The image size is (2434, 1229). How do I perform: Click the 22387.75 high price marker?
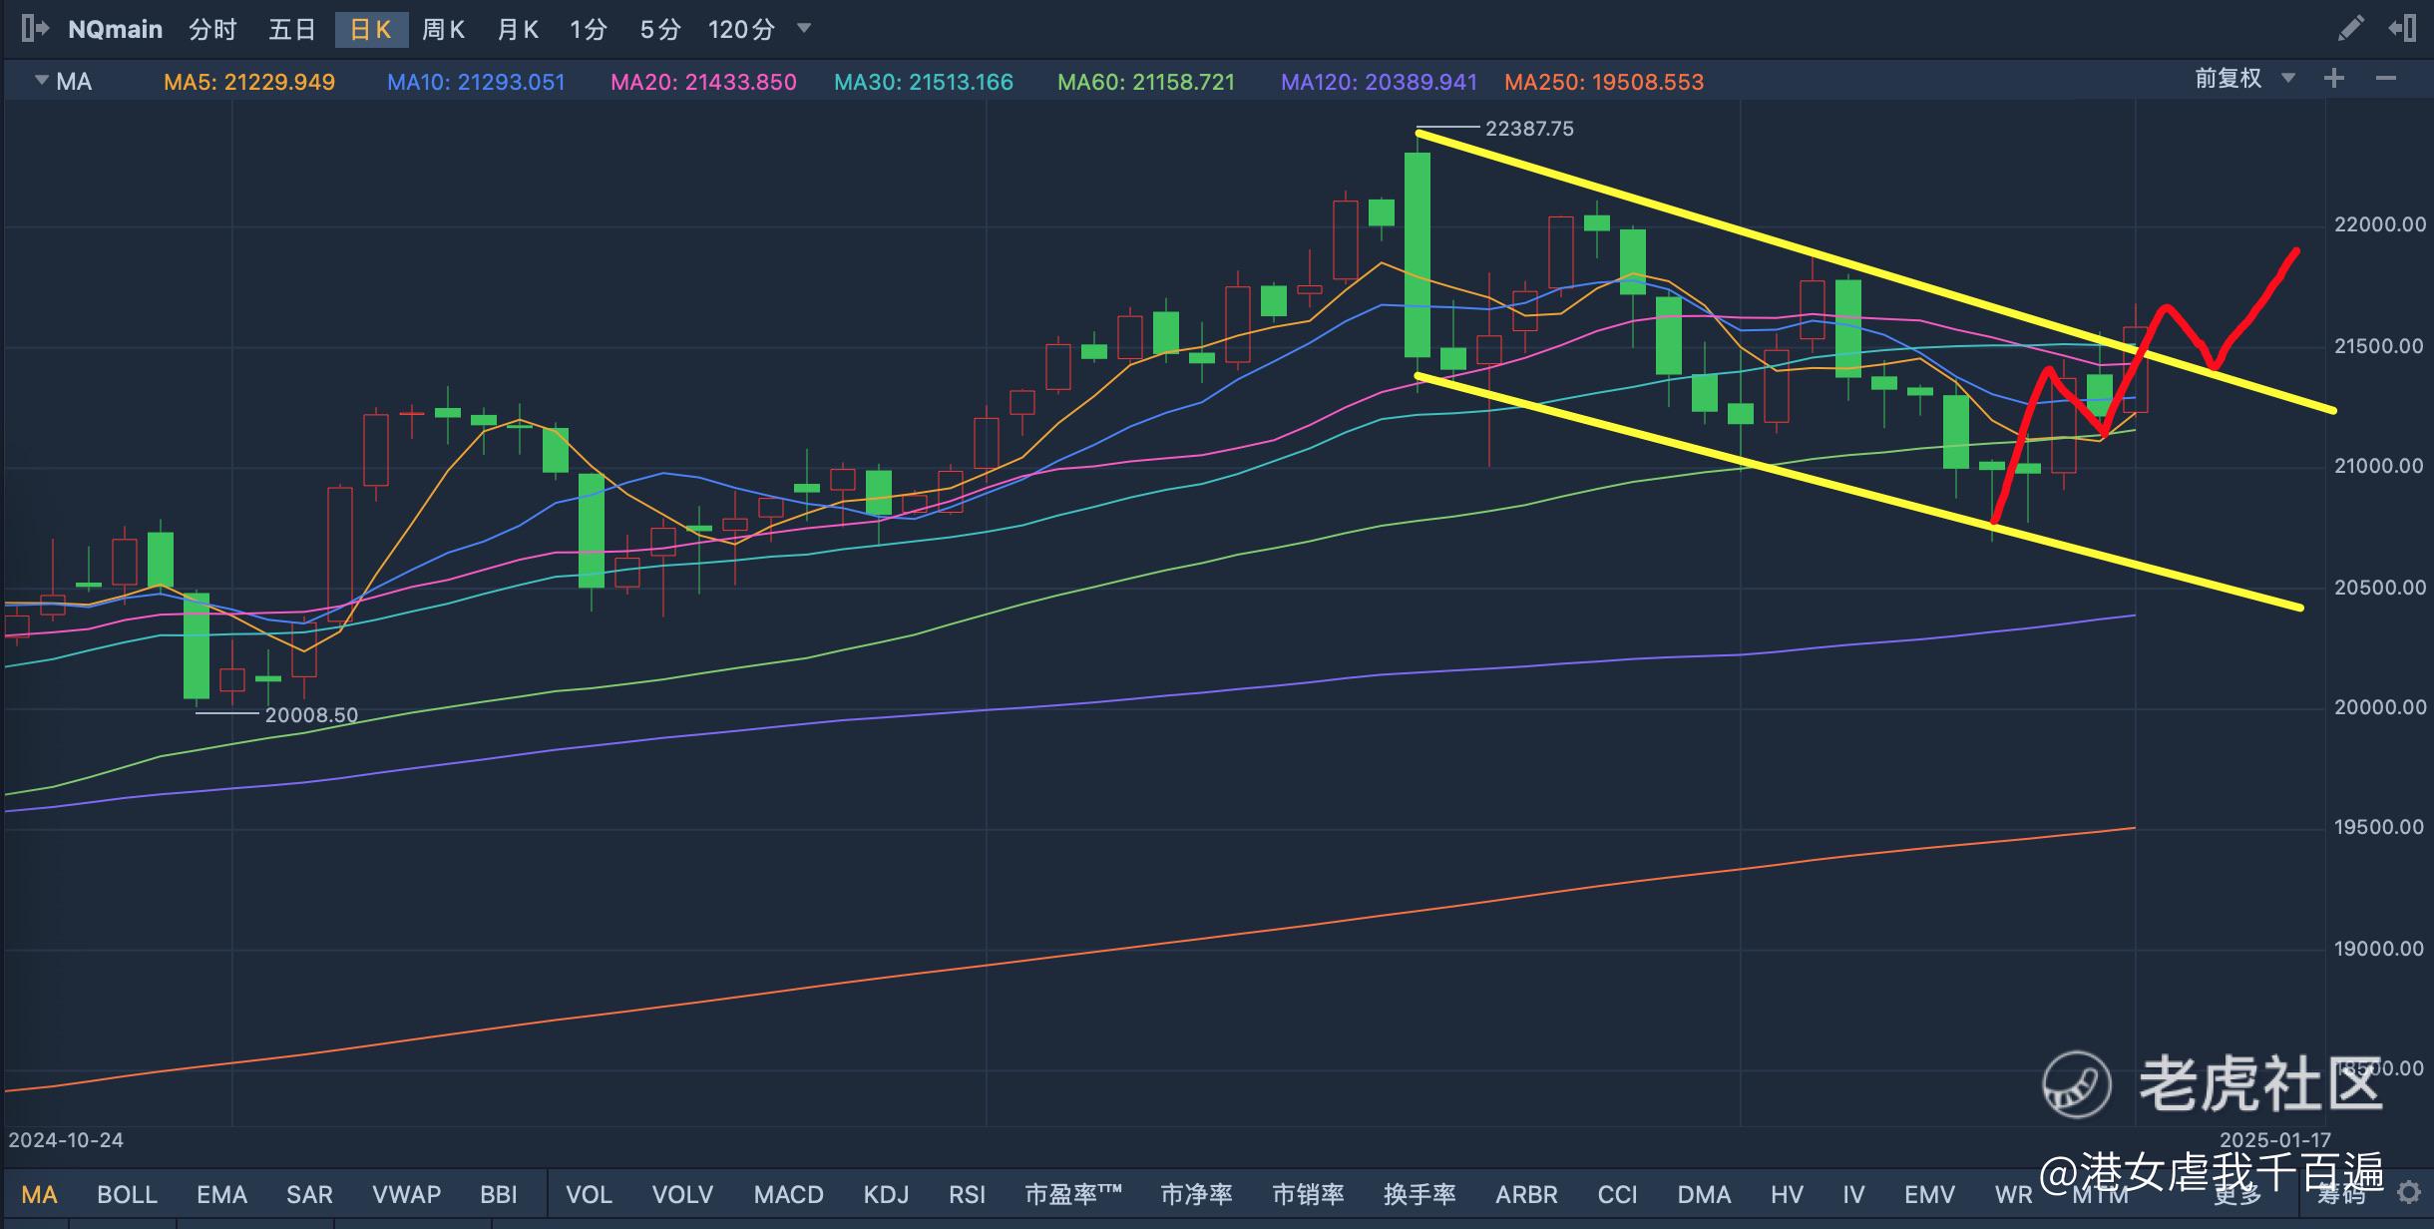click(x=1529, y=129)
